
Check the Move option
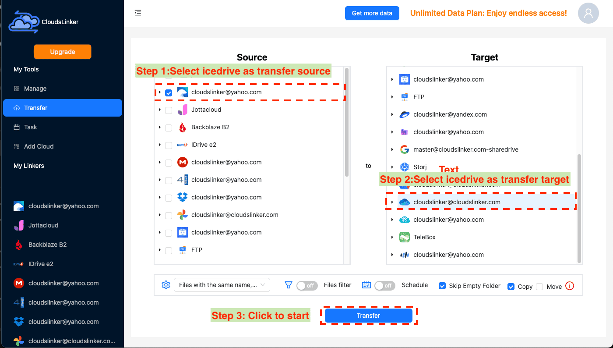point(539,286)
